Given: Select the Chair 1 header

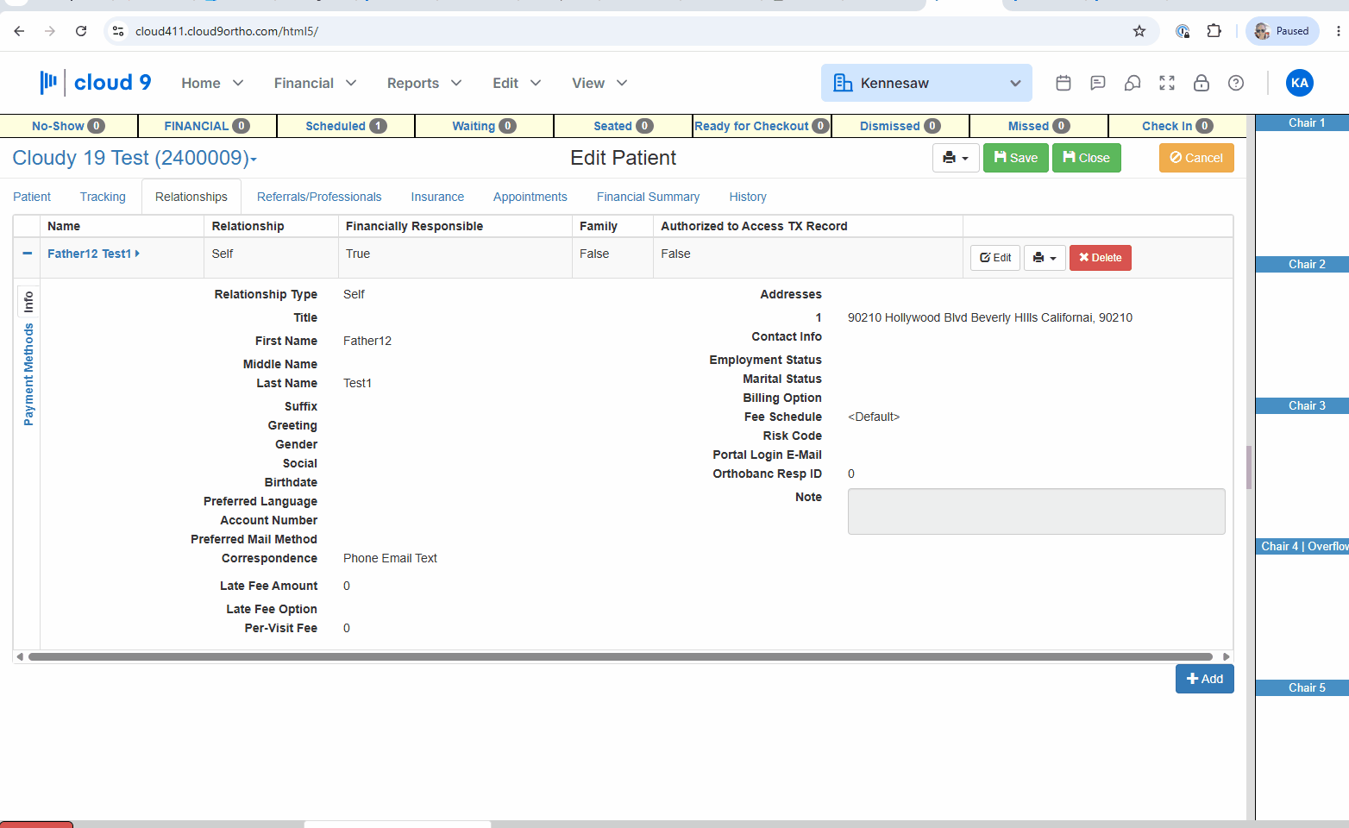Looking at the screenshot, I should point(1302,123).
